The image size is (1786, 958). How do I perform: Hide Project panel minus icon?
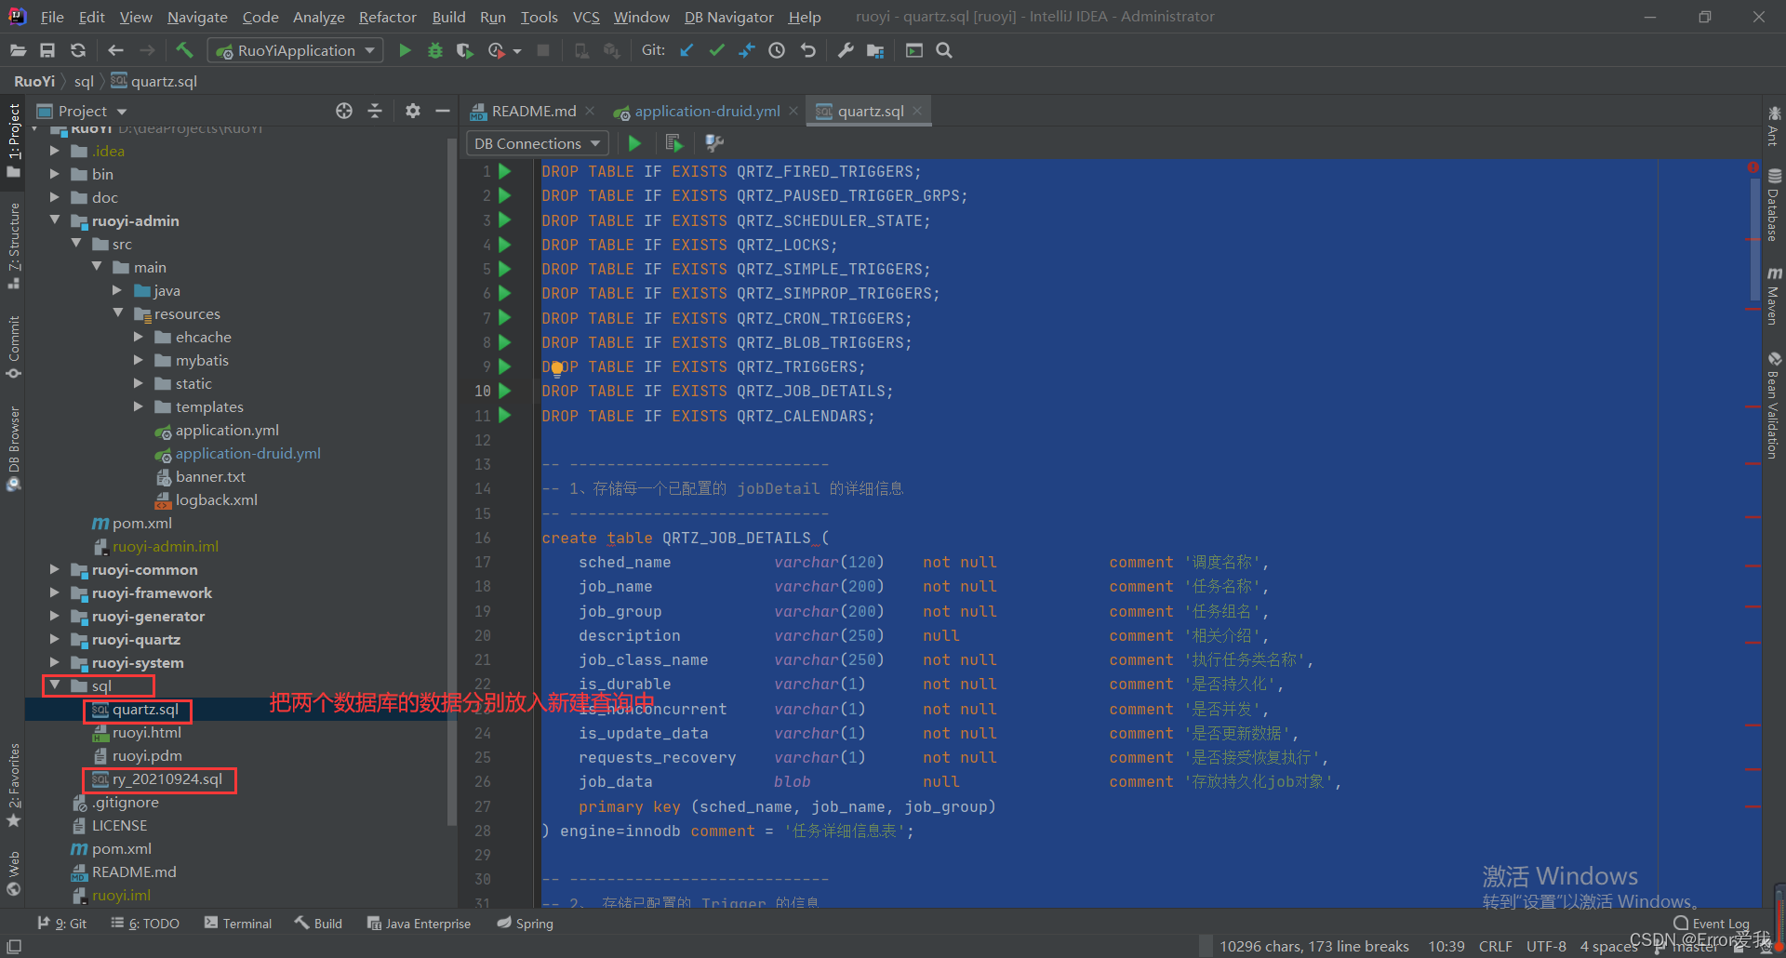coord(443,111)
